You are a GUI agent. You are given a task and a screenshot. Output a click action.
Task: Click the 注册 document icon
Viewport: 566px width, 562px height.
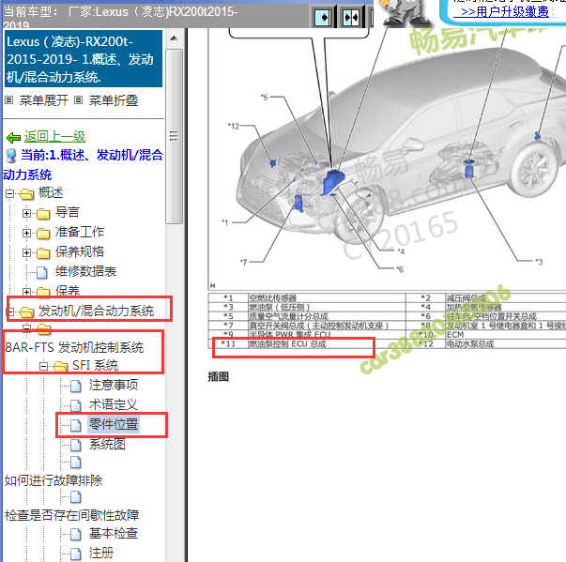tap(75, 554)
